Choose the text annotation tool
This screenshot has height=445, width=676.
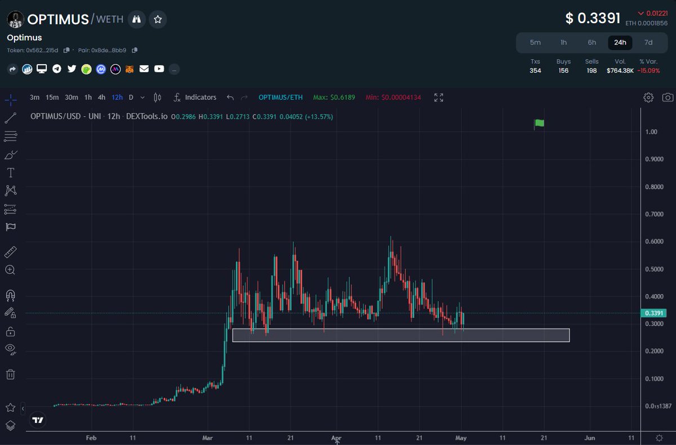point(10,172)
